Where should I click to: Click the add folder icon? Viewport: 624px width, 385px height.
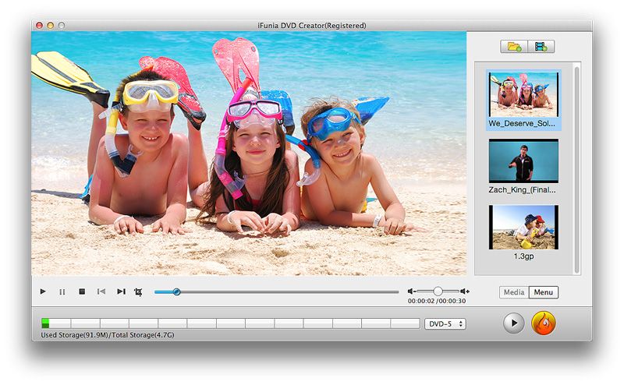coord(514,47)
